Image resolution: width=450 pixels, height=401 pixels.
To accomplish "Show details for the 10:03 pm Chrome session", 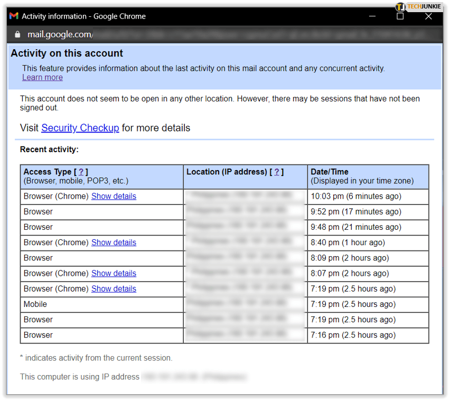I will pos(114,196).
